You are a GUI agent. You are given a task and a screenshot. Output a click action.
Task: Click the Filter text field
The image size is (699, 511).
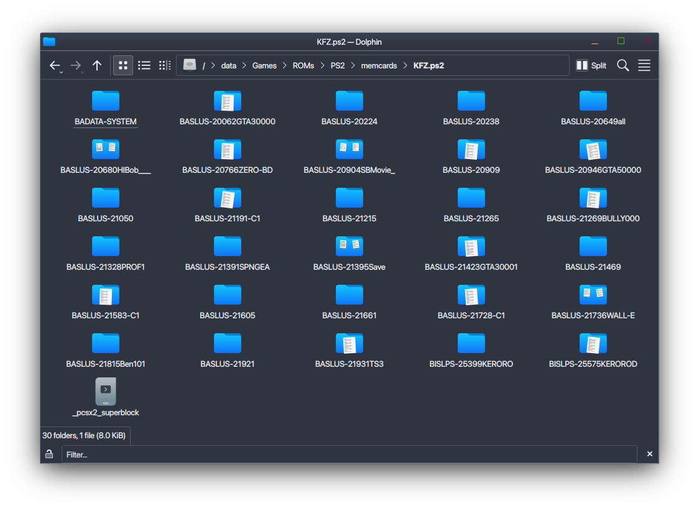pos(348,454)
